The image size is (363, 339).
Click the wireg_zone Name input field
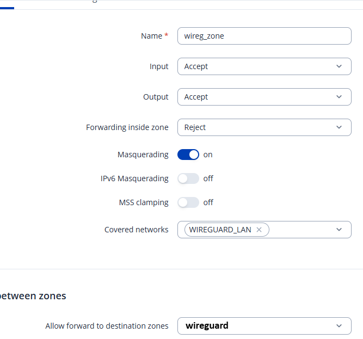coord(264,36)
